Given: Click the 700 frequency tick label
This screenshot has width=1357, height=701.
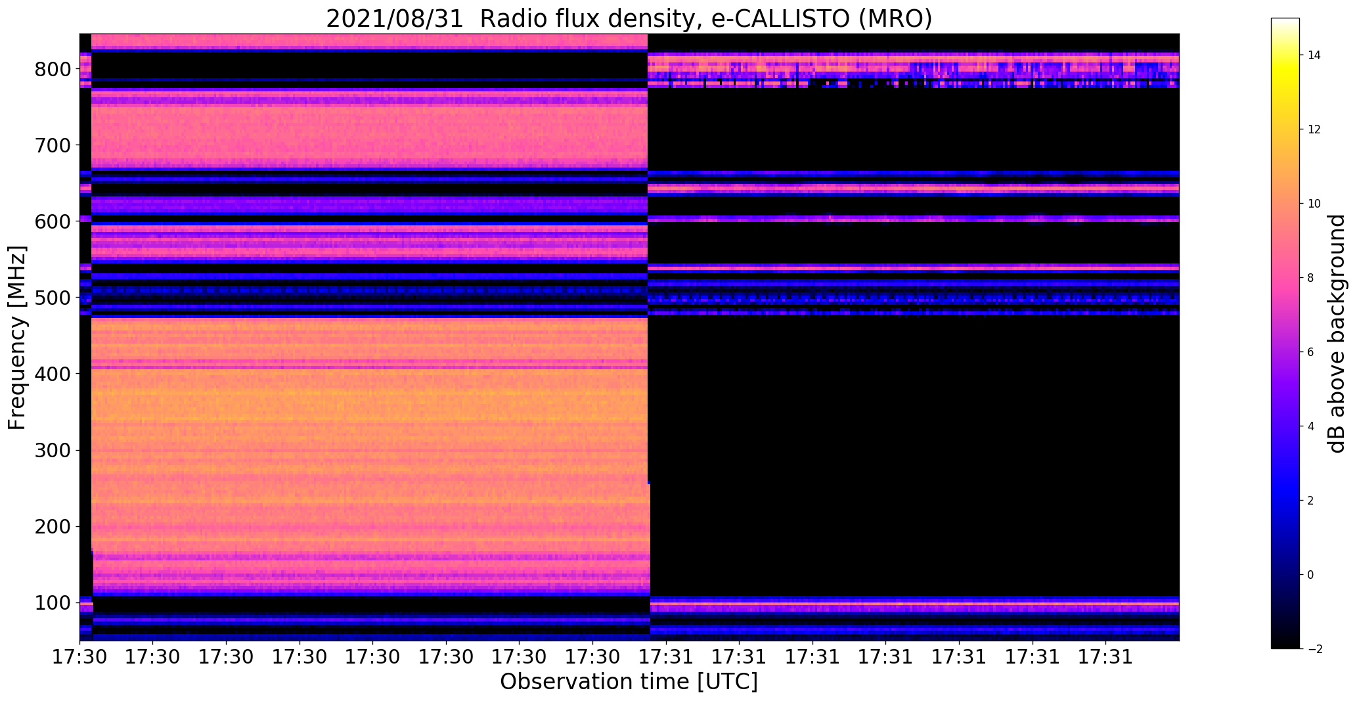Looking at the screenshot, I should 53,145.
